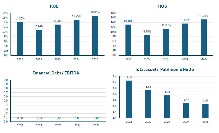Click the 2025 bar in Total asset chart
The image size is (219, 133).
[x=205, y=111]
